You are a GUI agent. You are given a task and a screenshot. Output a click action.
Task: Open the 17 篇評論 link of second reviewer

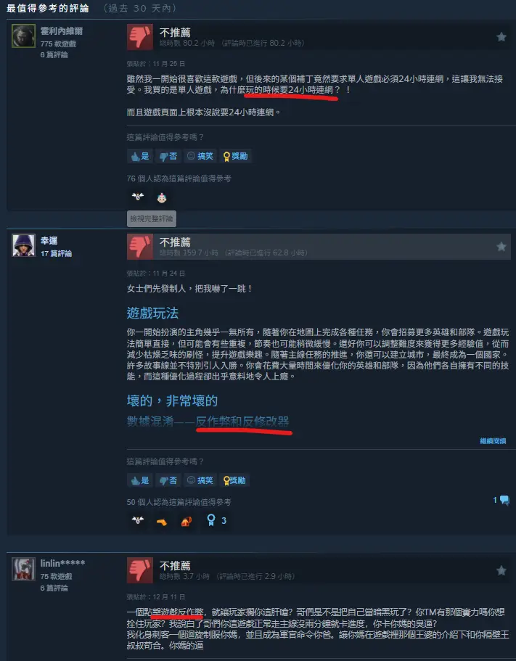[56, 253]
